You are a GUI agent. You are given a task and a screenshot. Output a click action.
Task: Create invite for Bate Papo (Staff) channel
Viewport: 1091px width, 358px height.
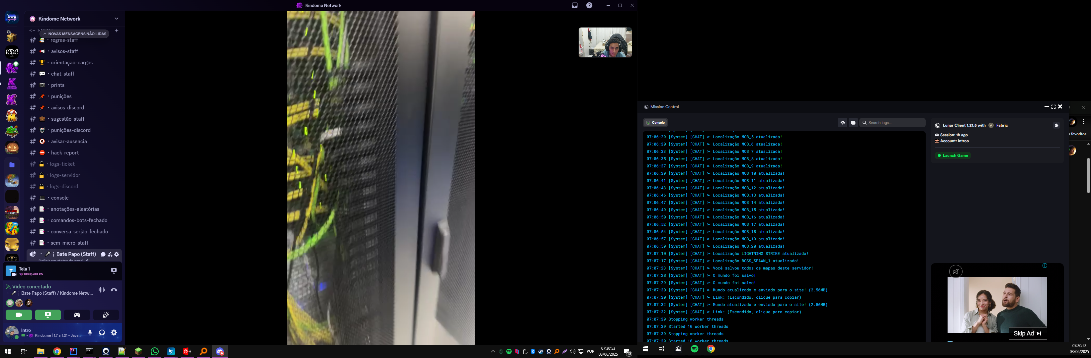click(x=110, y=255)
